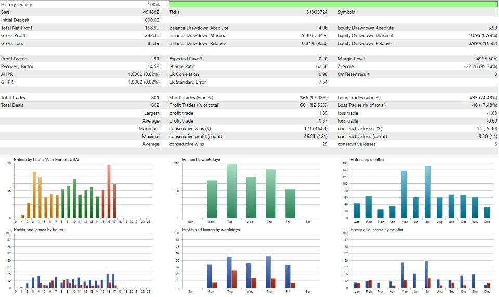This screenshot has width=499, height=297.
Task: Click the Jul bar in Entries by months
Action: (x=428, y=192)
